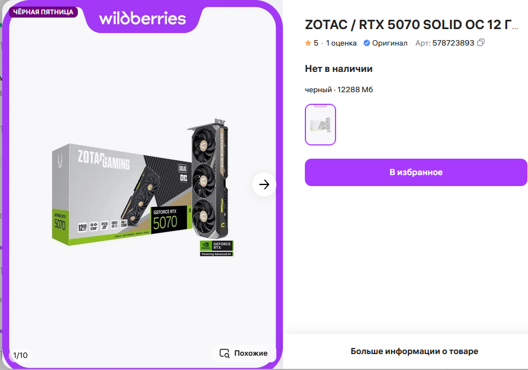Click the similar-search icon beside Похожие
This screenshot has height=370, width=528.
click(224, 353)
